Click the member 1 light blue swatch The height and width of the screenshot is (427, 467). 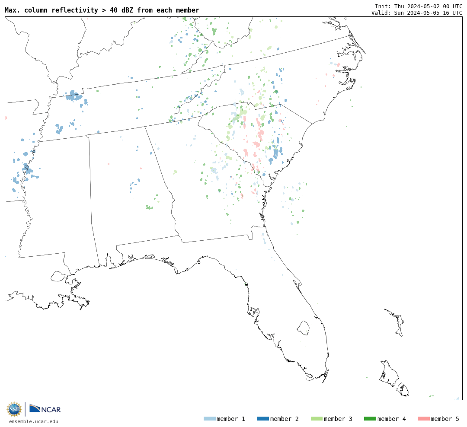point(209,419)
